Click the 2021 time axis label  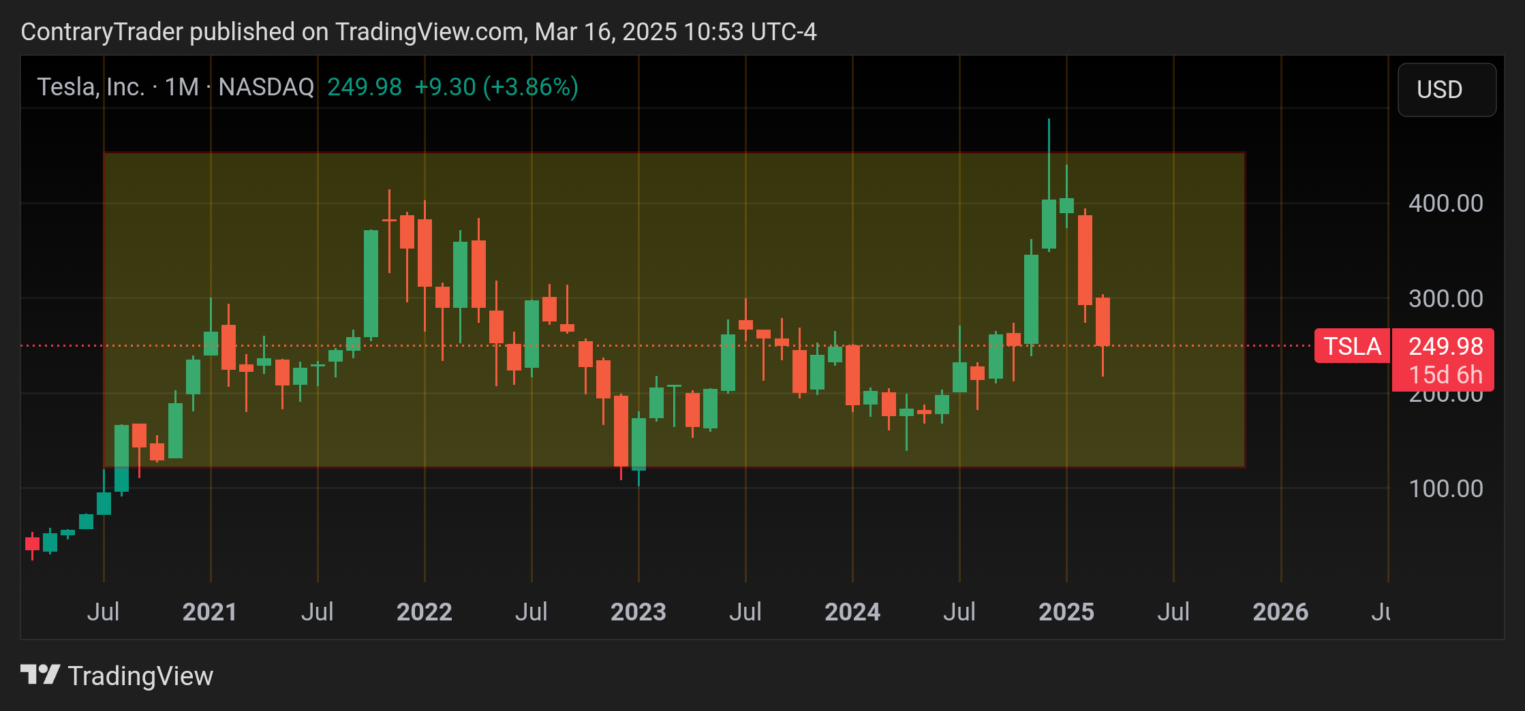[210, 612]
